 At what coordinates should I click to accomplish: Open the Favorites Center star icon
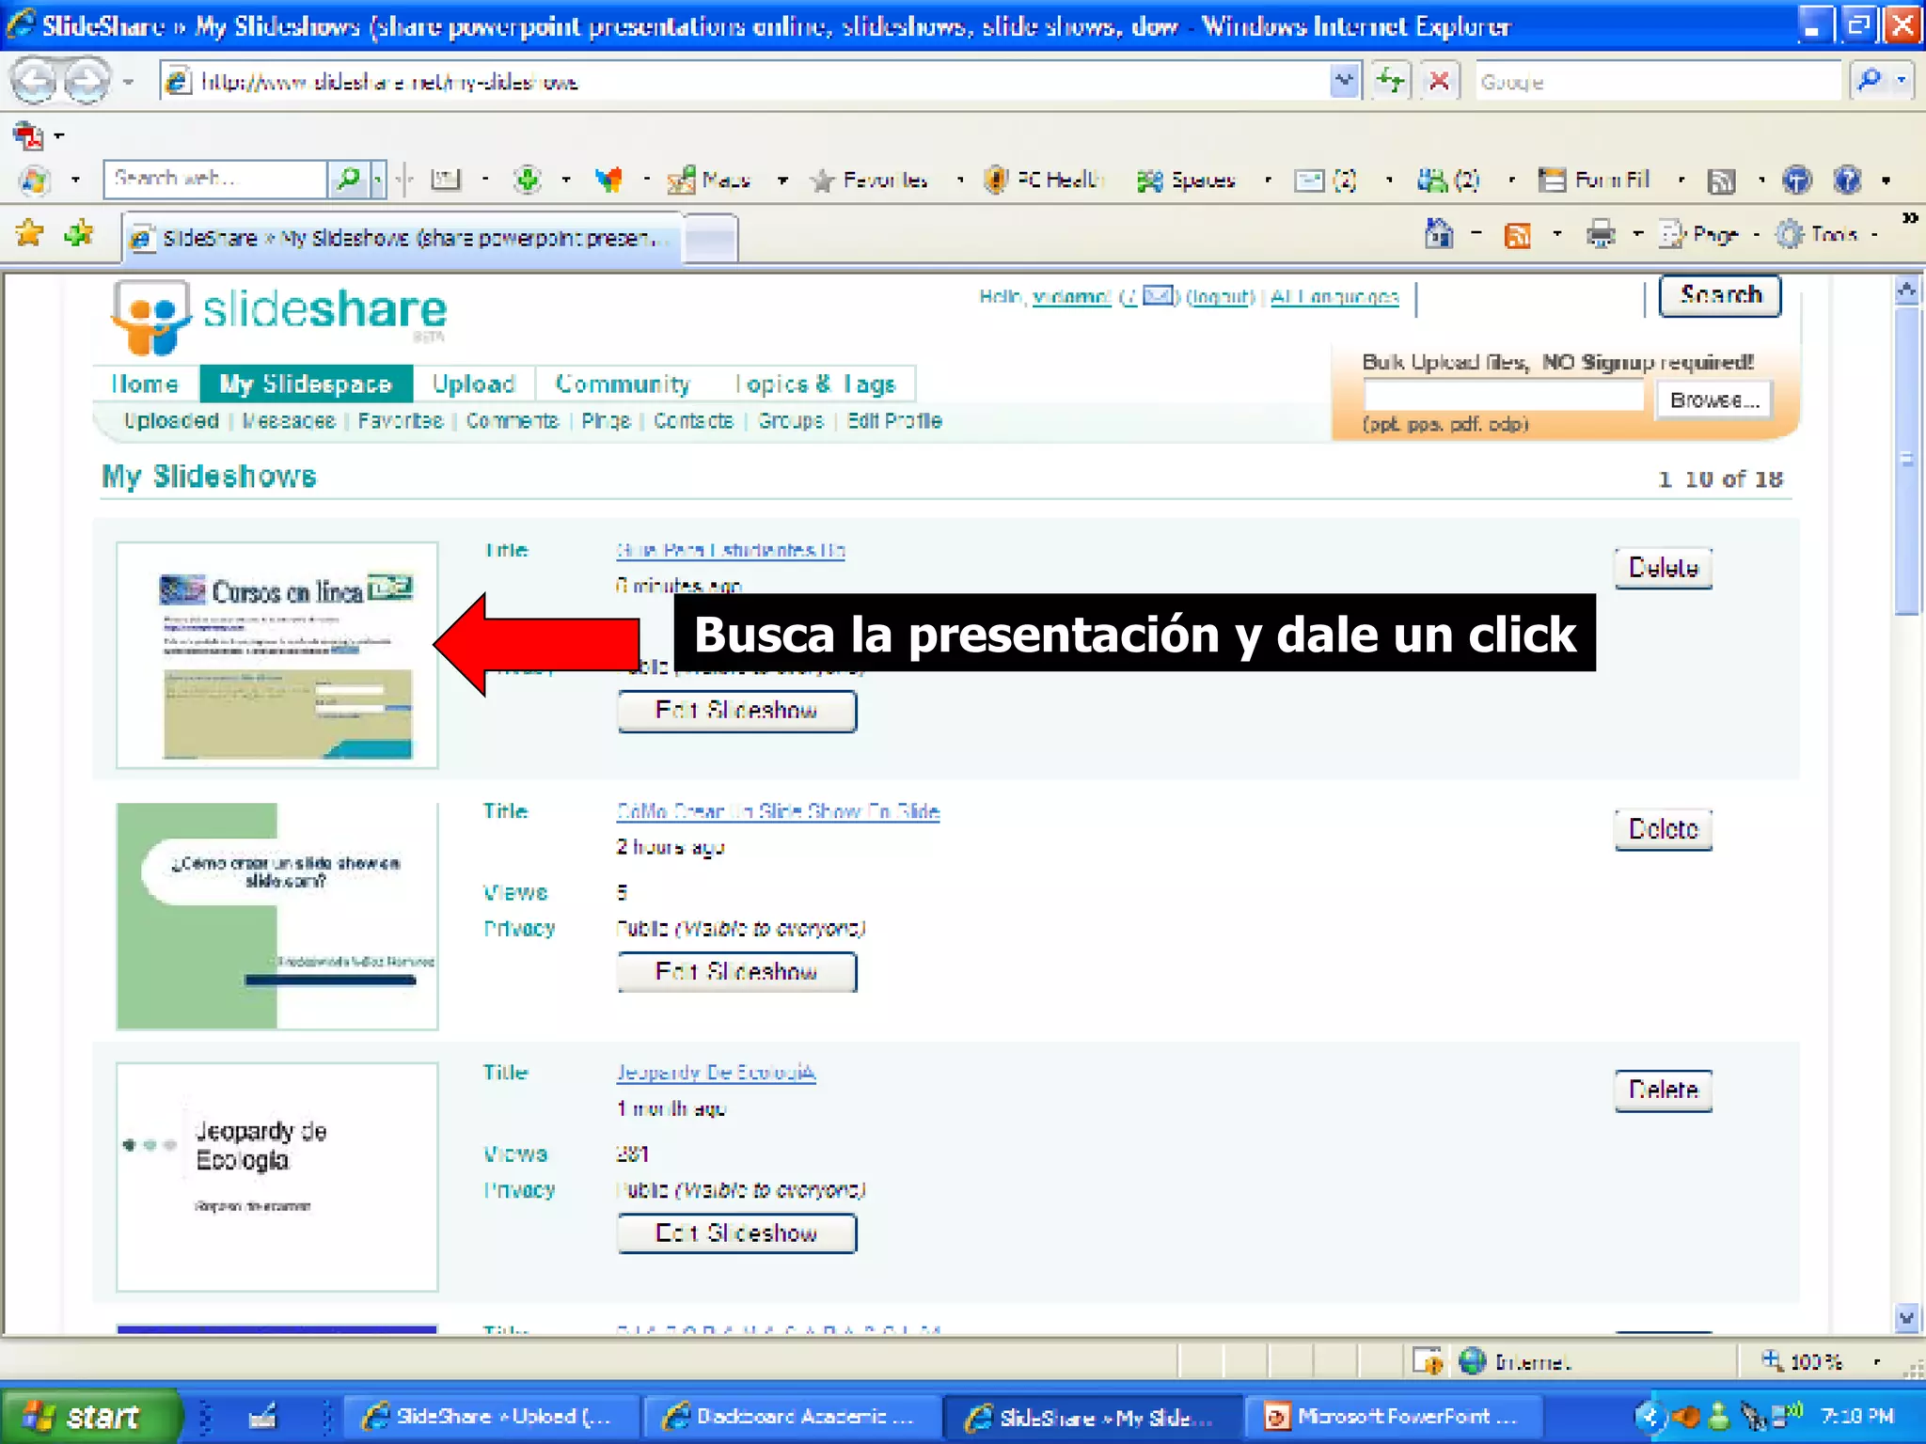pos(30,233)
